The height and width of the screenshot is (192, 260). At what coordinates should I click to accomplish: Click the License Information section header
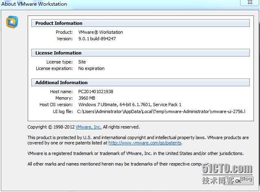coord(141,53)
